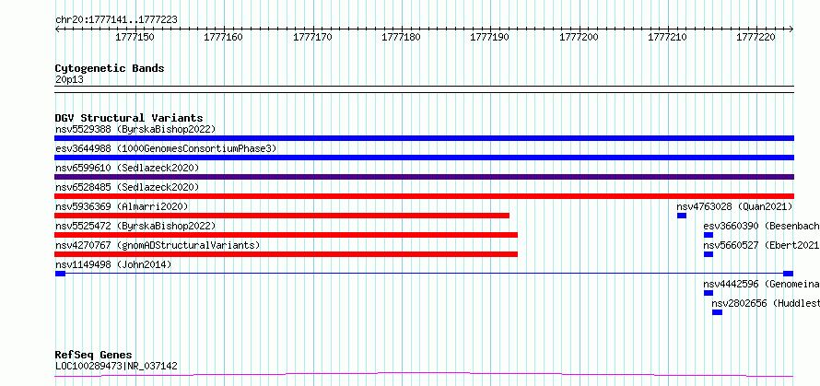Click the Cytogenetic Bands track title
The height and width of the screenshot is (386, 820).
[110, 68]
